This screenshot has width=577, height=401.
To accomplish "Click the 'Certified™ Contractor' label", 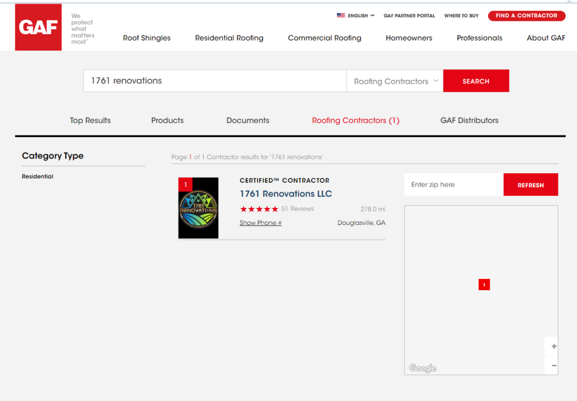I will 285,181.
